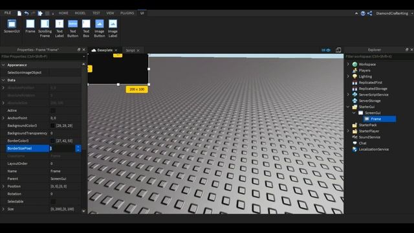The image size is (414, 233).
Task: Select StarterPlayer in Explorer
Action: (x=369, y=131)
